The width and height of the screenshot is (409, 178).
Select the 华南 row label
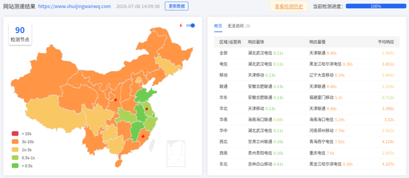click(224, 120)
